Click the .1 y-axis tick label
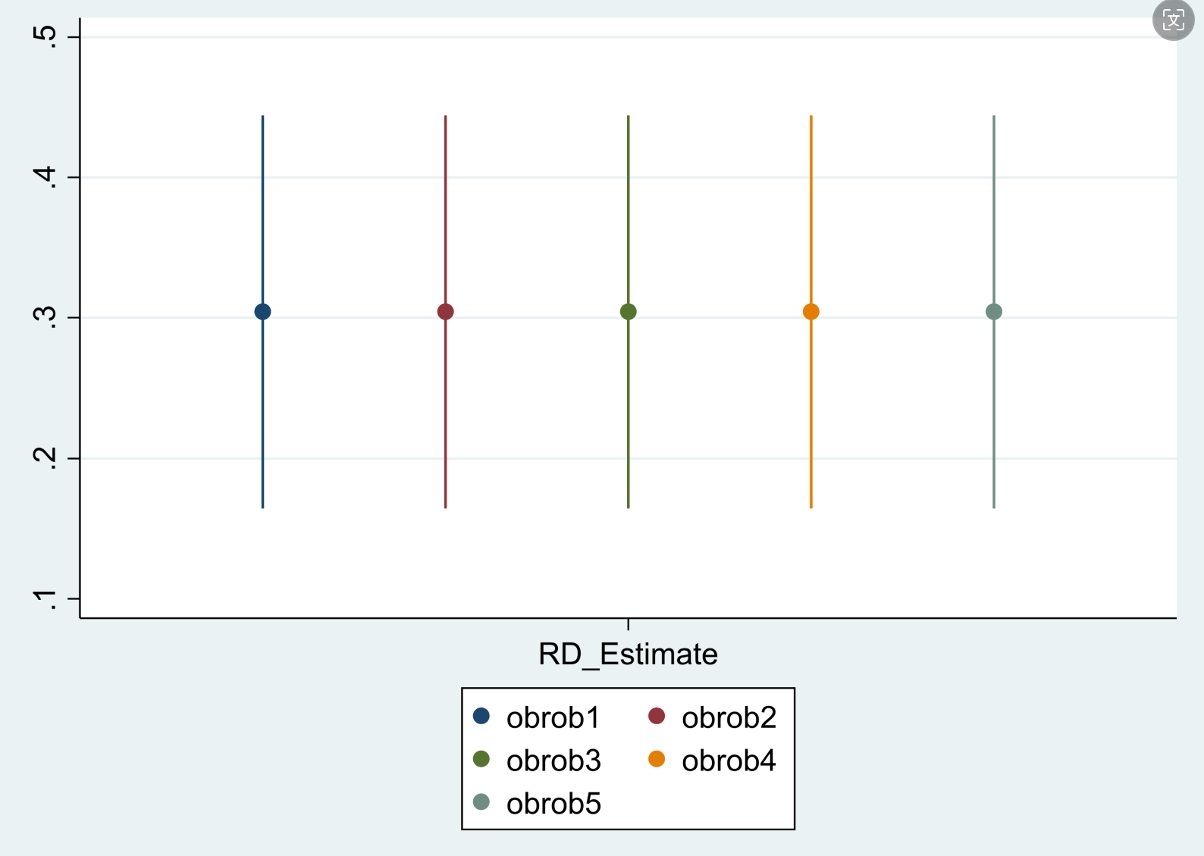This screenshot has height=856, width=1204. click(45, 598)
